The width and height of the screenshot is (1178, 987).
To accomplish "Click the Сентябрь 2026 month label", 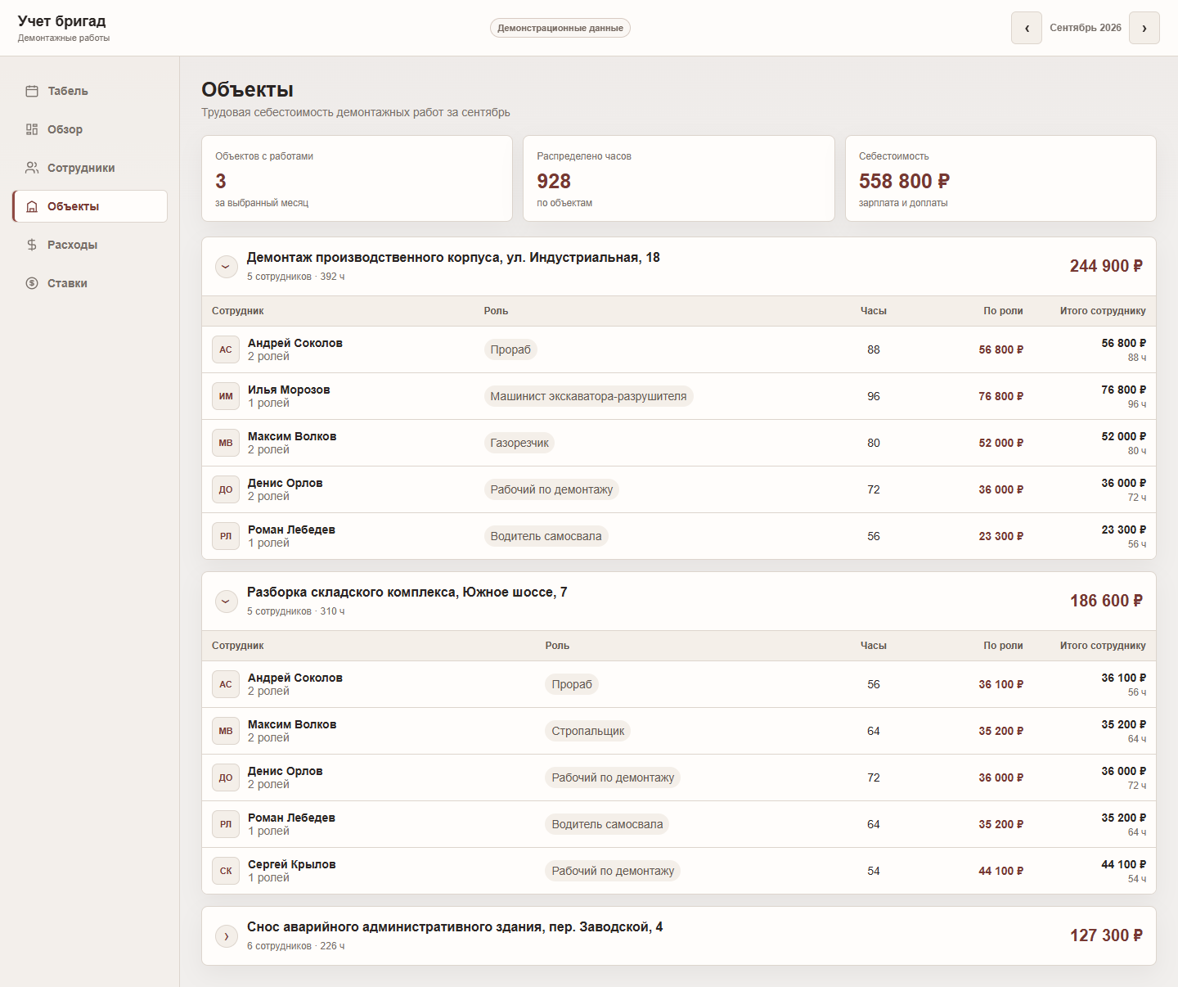I will click(1086, 28).
